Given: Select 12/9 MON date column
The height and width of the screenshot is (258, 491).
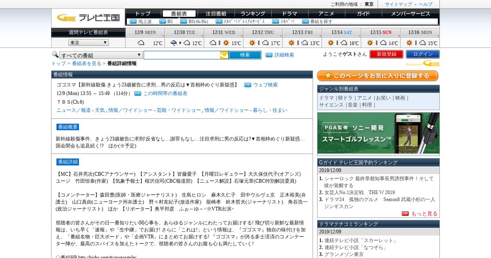Looking at the screenshot, I should pyautogui.click(x=145, y=32).
